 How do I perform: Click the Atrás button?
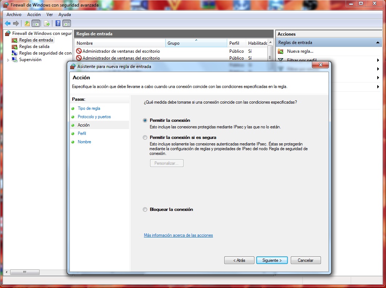coord(239,260)
